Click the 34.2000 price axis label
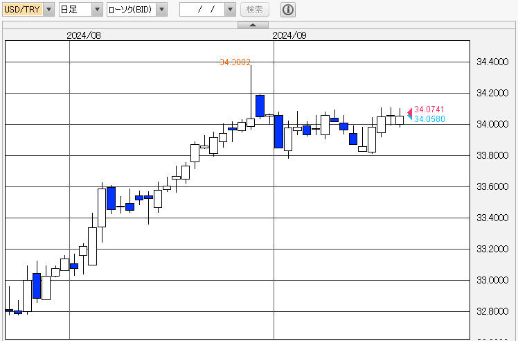The image size is (518, 341). 492,93
